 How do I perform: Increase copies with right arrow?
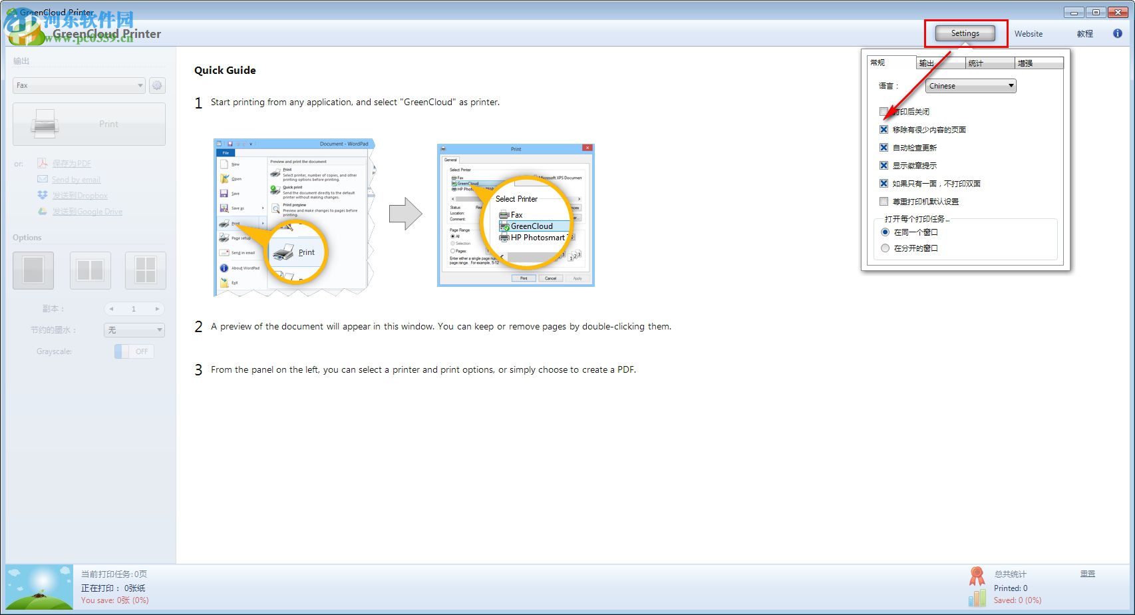(157, 309)
